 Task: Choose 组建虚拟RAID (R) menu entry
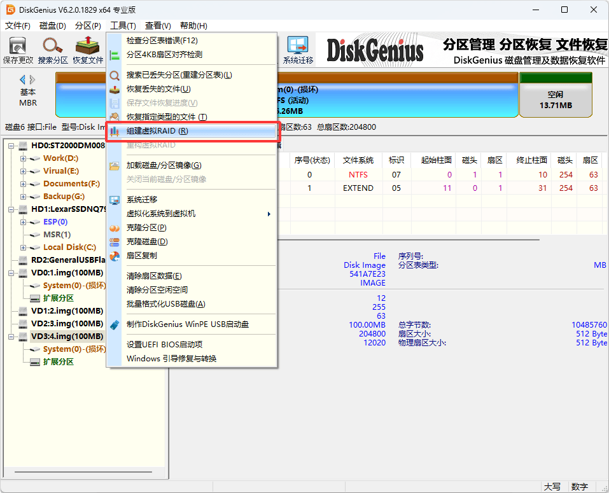click(192, 131)
